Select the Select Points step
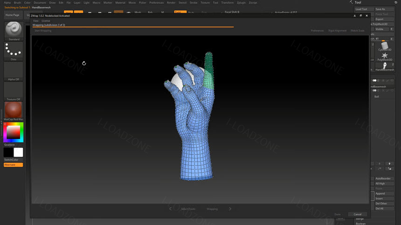The width and height of the screenshot is (401, 225). [188, 209]
